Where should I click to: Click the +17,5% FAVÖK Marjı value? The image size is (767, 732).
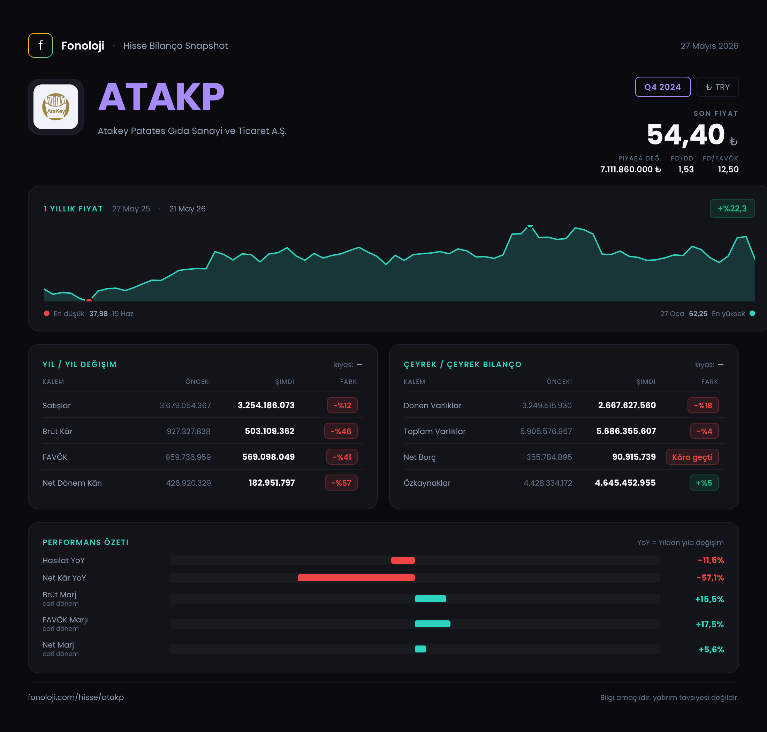[709, 624]
